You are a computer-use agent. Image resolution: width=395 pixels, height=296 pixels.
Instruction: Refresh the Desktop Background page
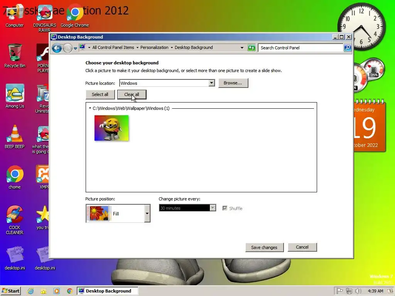click(252, 48)
